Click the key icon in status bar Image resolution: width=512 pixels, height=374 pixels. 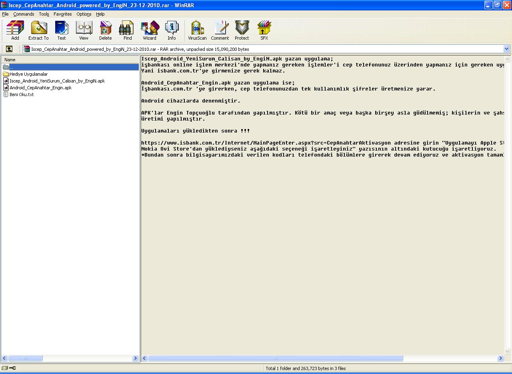coord(12,368)
